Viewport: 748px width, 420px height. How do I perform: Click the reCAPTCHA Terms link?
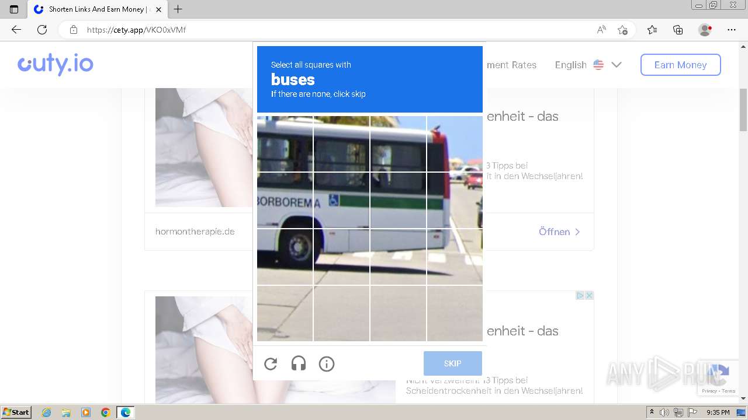[x=729, y=391]
